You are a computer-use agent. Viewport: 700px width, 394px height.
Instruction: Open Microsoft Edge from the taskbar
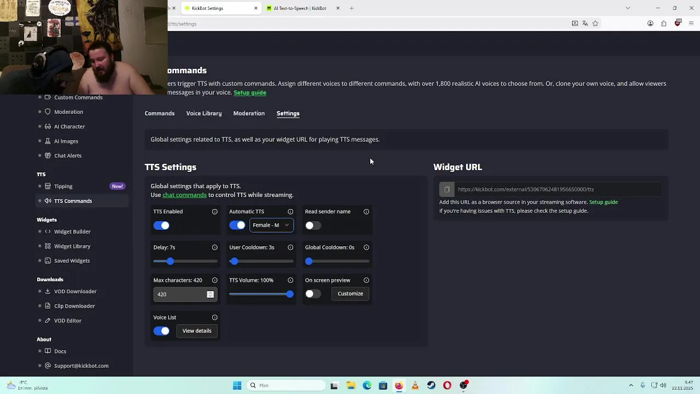367,385
